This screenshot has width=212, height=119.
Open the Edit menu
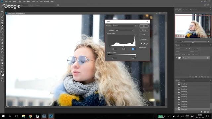[10, 1]
